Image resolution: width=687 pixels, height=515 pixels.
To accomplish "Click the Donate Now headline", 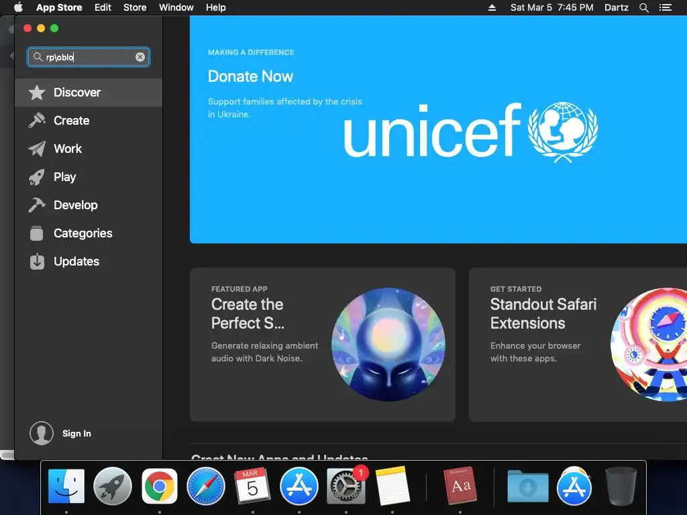I will pyautogui.click(x=251, y=76).
